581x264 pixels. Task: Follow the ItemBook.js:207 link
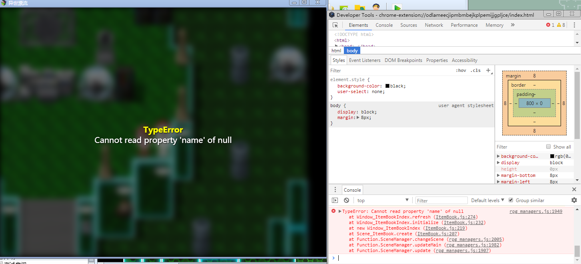tap(438, 234)
